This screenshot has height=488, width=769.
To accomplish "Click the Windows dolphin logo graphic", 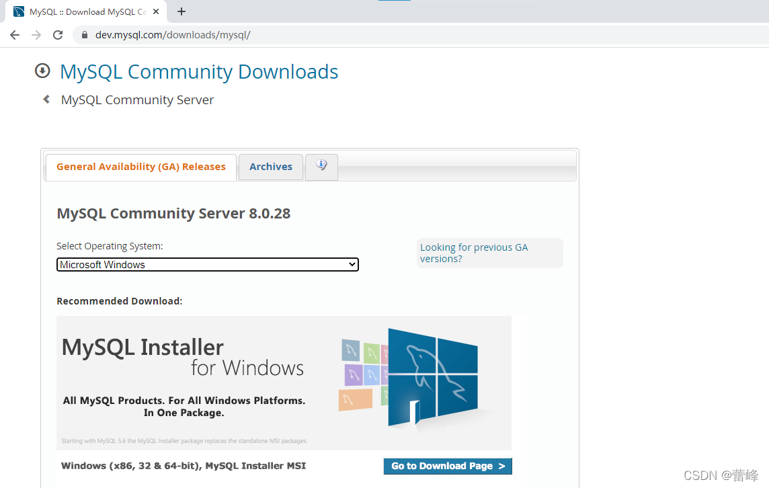I will coord(432,376).
